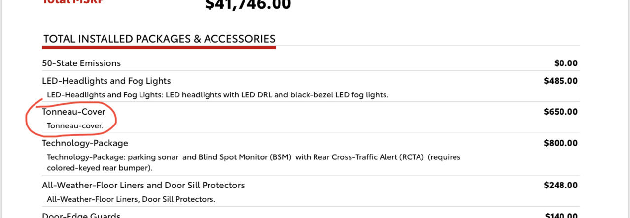Click the LED headlights description text
Viewport: 630px width, 218px height.
coord(218,94)
